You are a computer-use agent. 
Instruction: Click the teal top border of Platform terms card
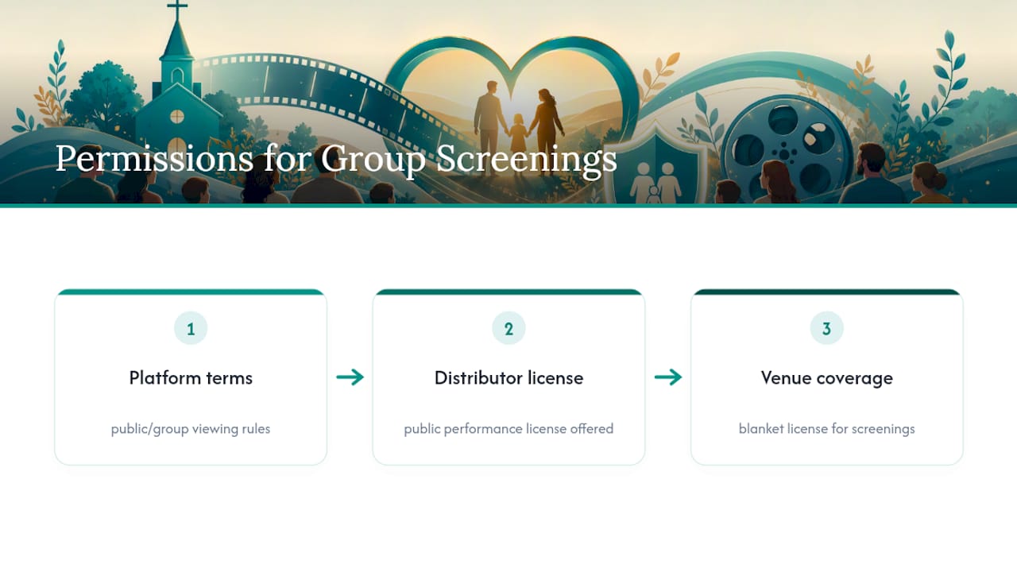[191, 292]
